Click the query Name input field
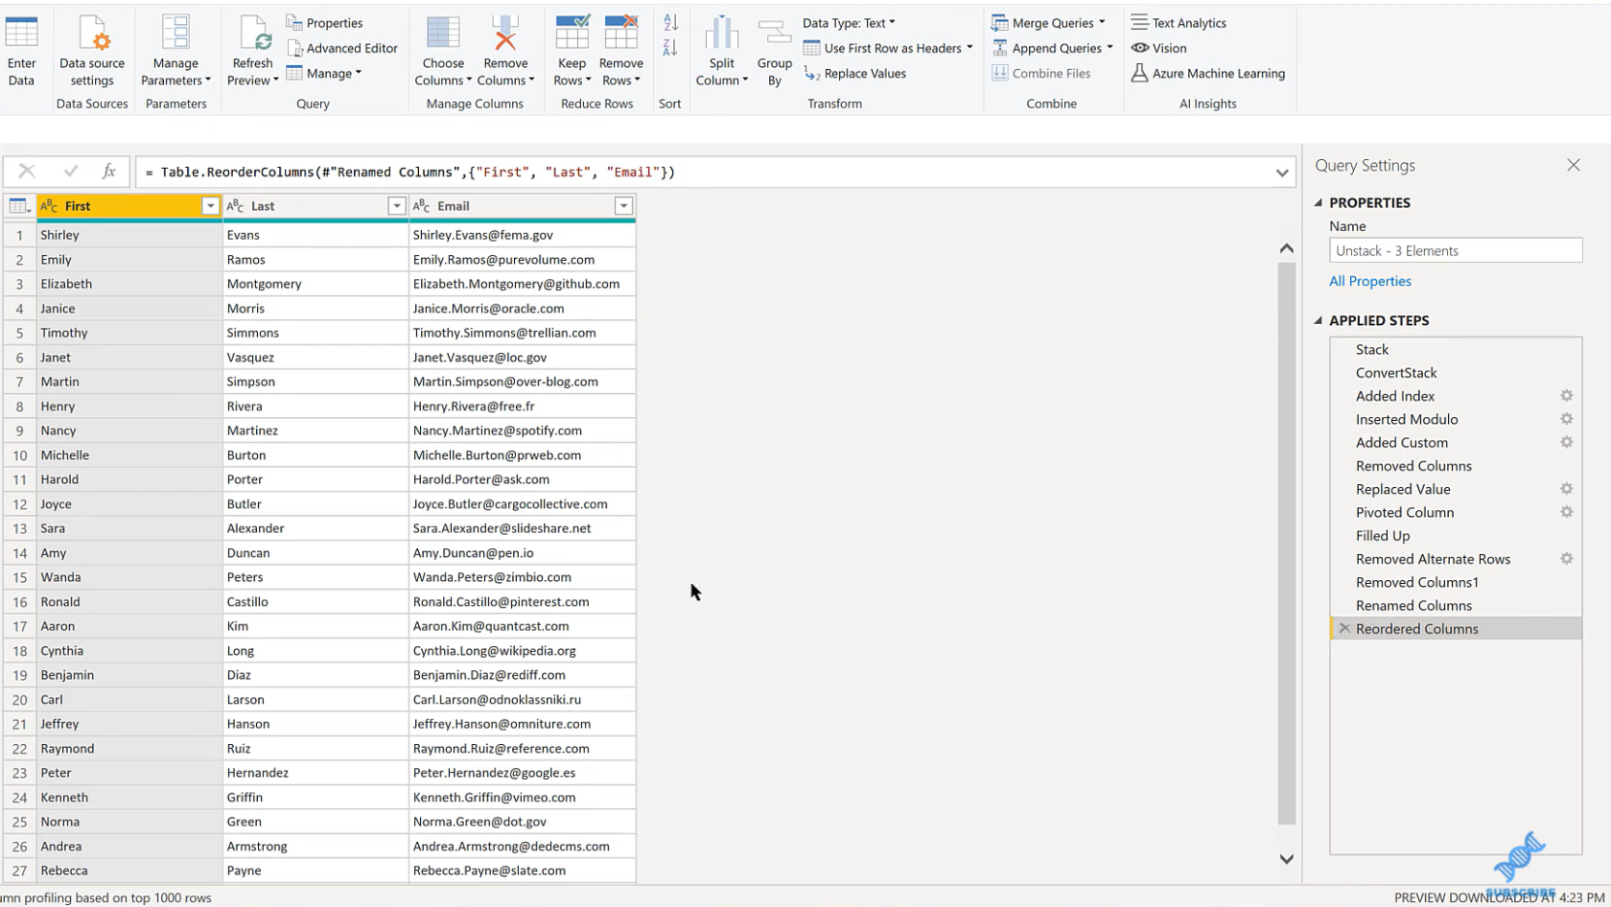Viewport: 1611px width, 907px height. 1456,250
